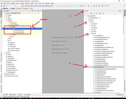
Task: Select the bundleReleaseAar Gradle task
Action: (x=99, y=67)
